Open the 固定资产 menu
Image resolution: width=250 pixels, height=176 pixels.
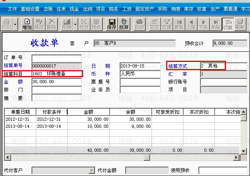point(144,9)
